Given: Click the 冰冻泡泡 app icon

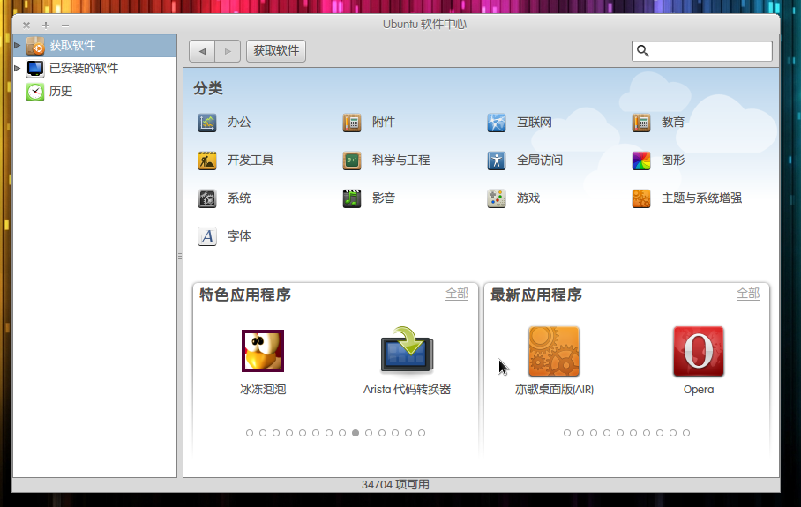Looking at the screenshot, I should coord(263,351).
